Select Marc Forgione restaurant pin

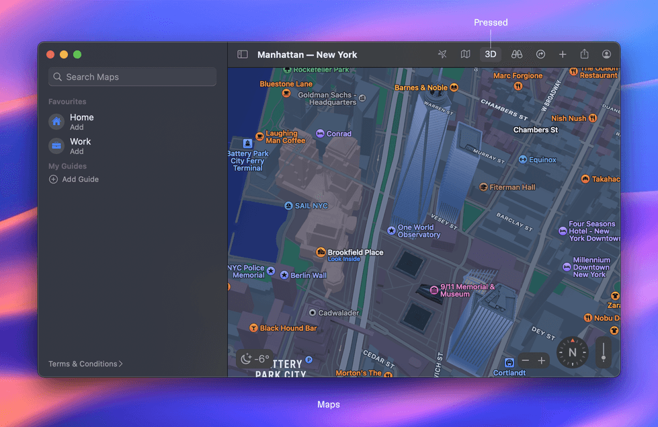(518, 86)
